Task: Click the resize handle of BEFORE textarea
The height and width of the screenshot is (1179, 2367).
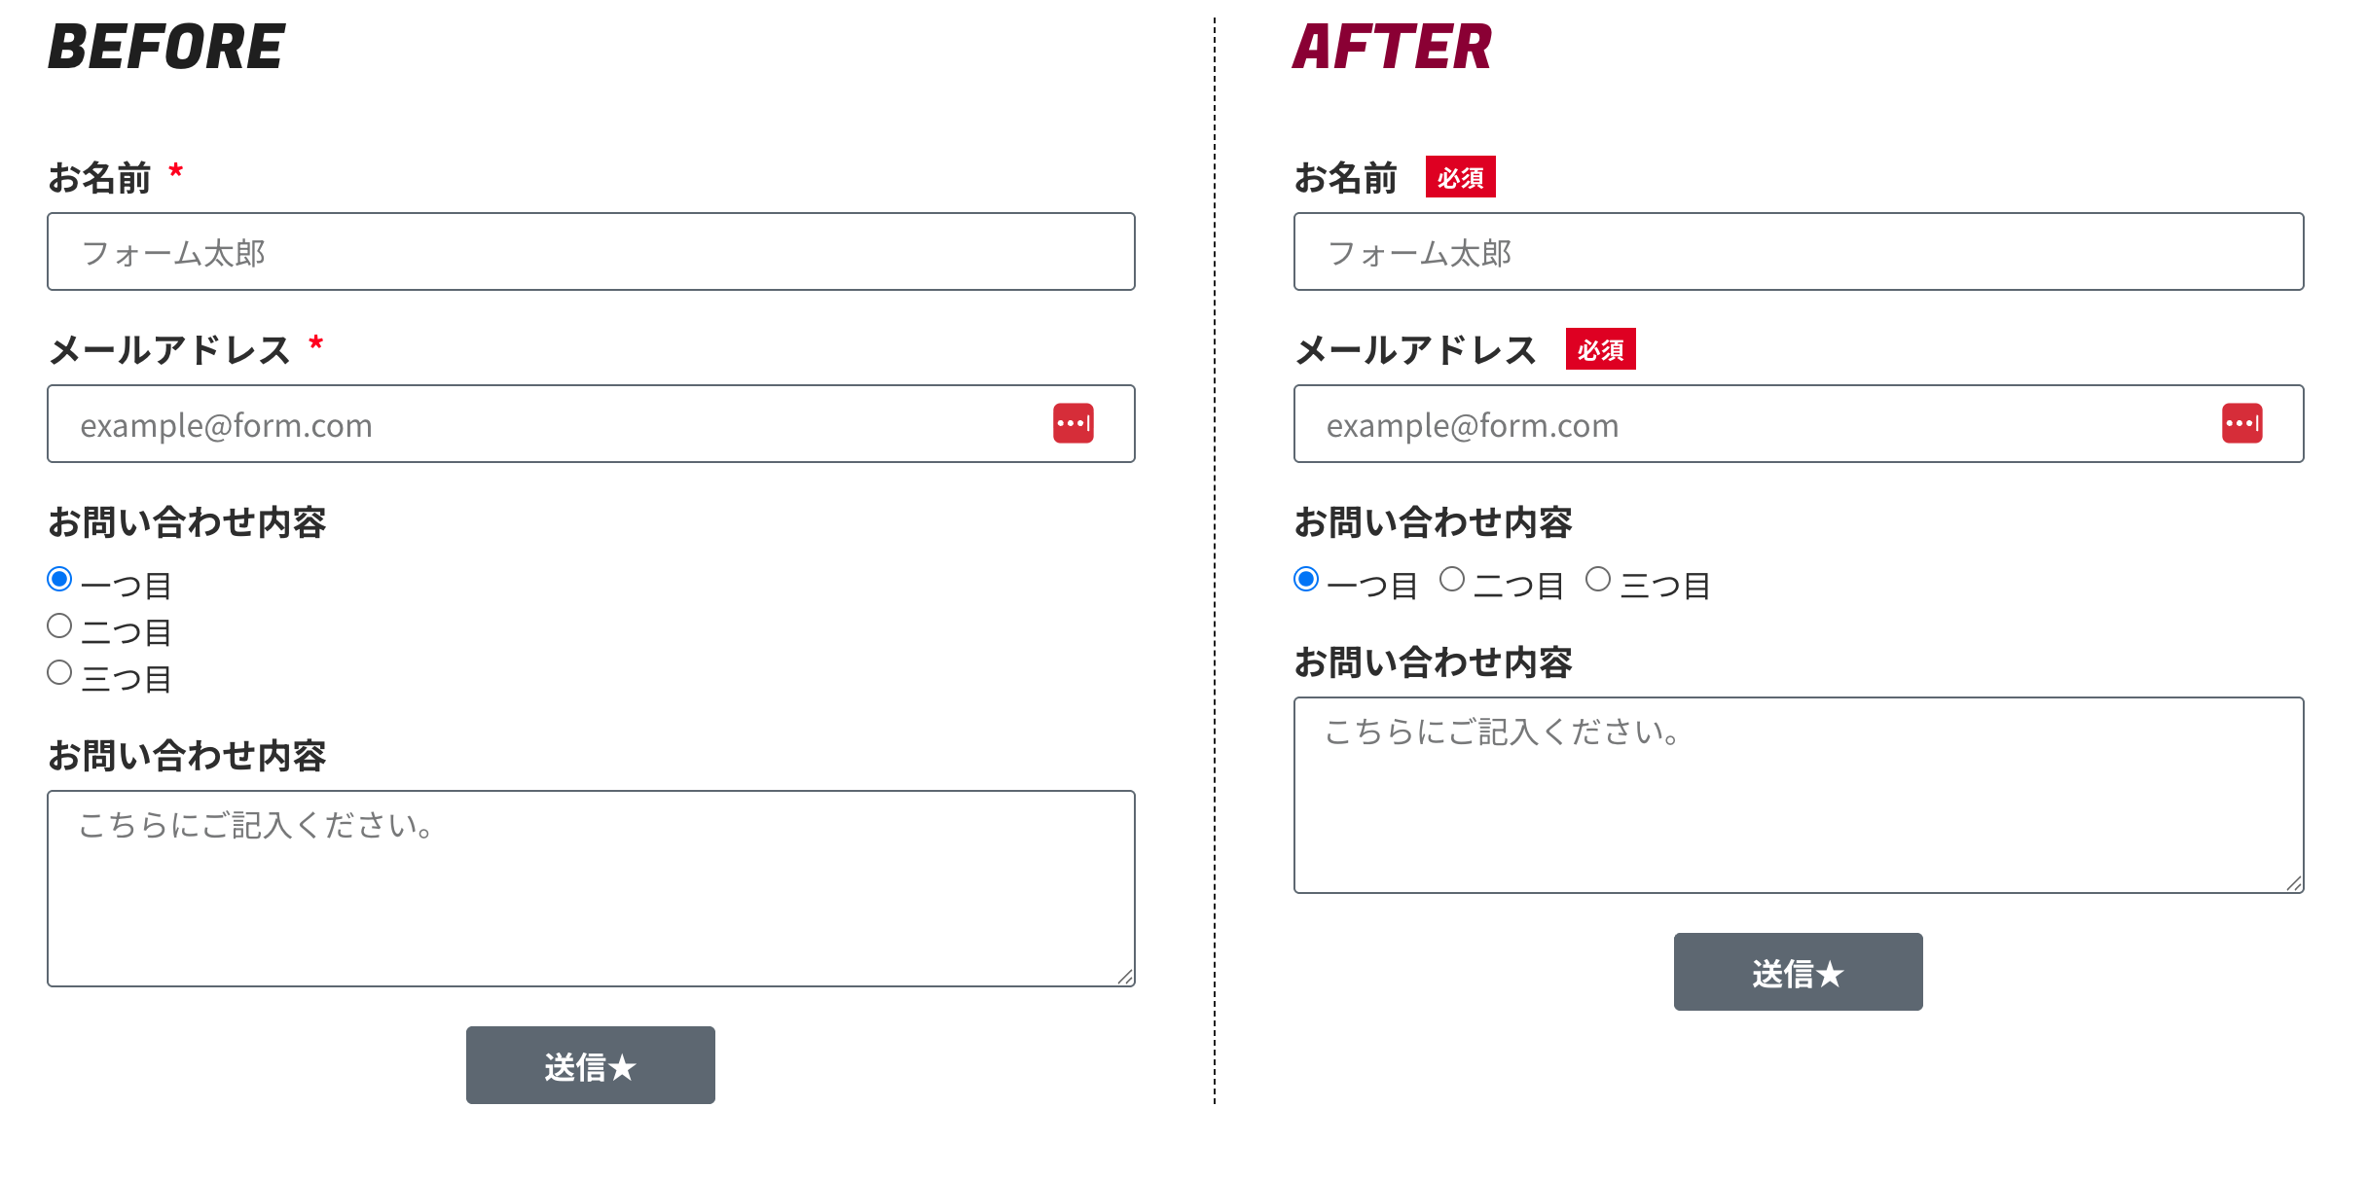Action: pyautogui.click(x=1125, y=977)
